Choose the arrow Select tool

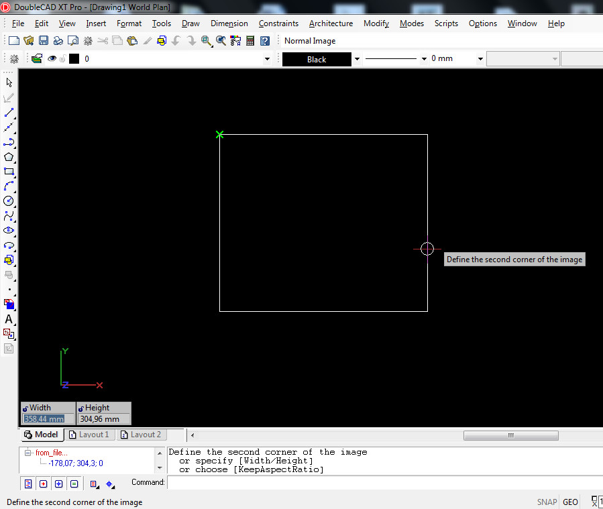(x=9, y=82)
